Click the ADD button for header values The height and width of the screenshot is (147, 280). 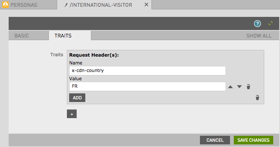77,97
